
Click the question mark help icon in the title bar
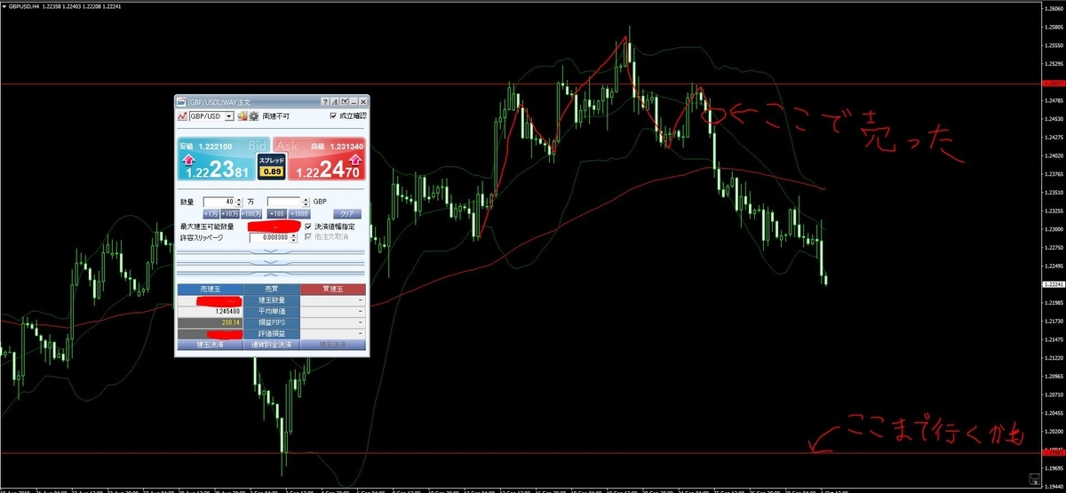pos(325,102)
